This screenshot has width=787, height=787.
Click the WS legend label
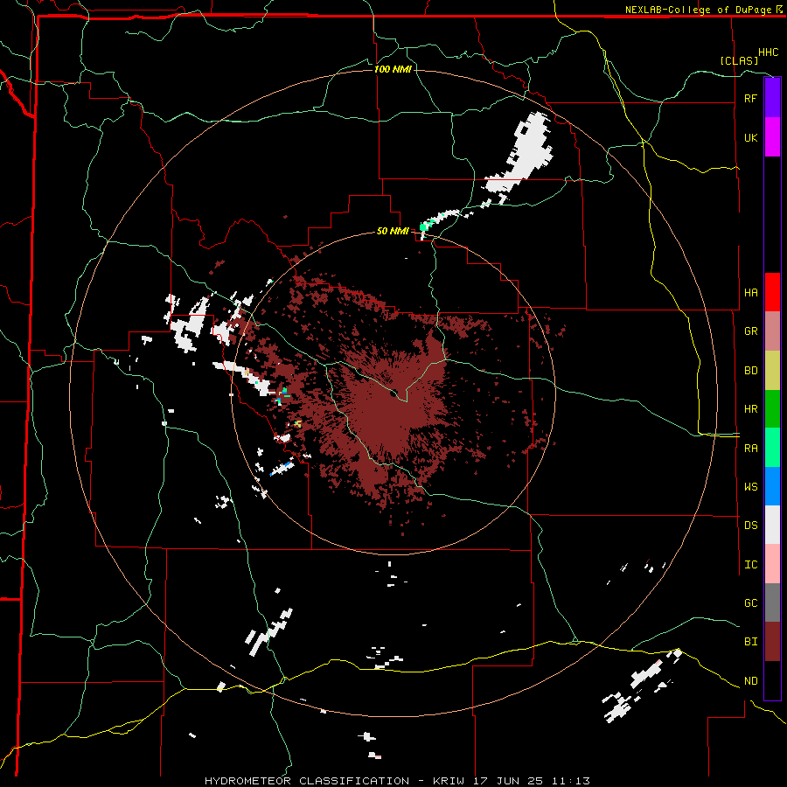[750, 487]
